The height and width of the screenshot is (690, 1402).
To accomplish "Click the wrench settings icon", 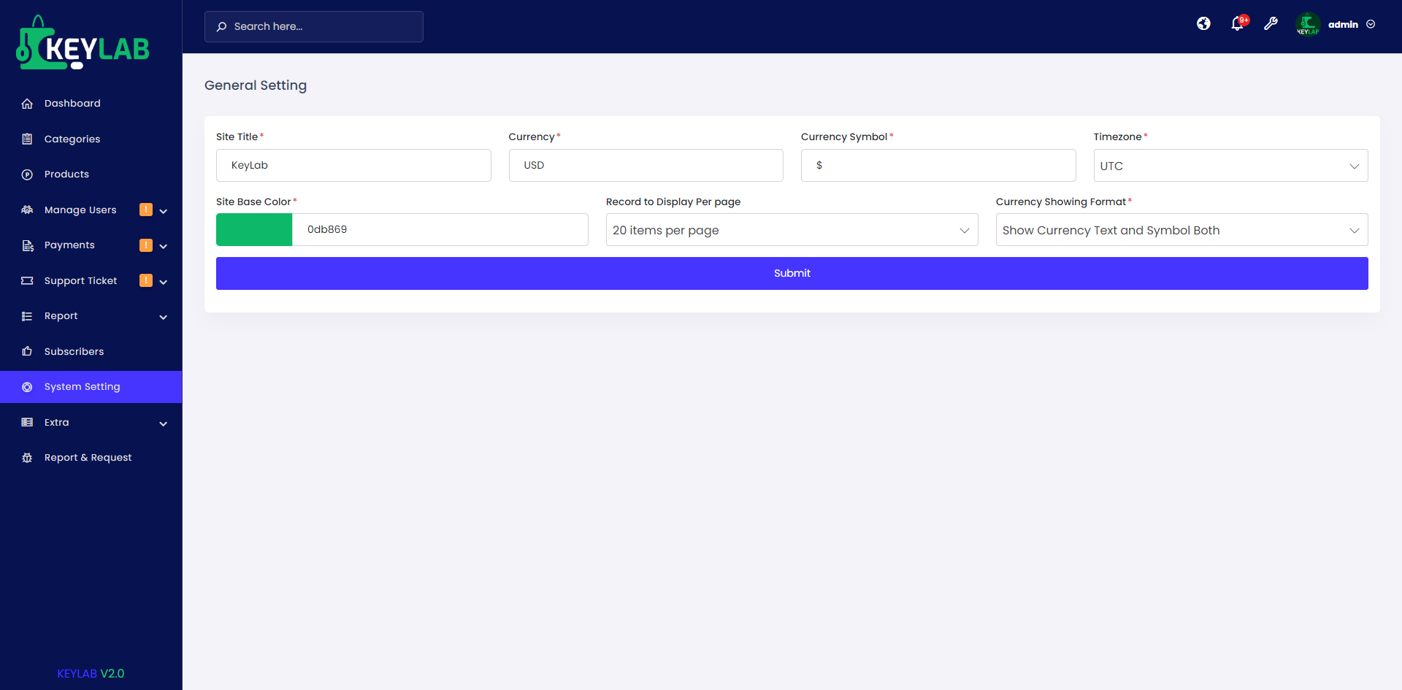I will (1271, 24).
